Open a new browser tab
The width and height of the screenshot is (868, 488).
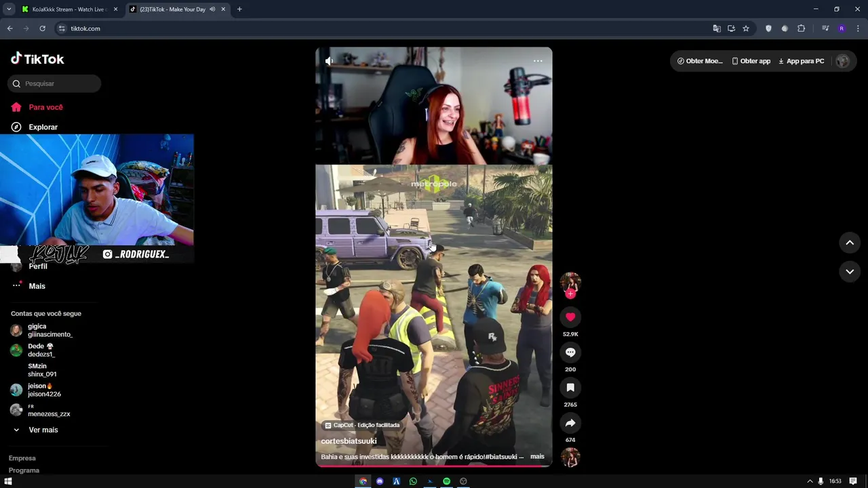[239, 9]
